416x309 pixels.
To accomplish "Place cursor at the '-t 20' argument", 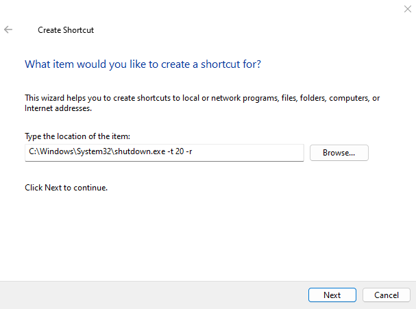I will [x=175, y=151].
